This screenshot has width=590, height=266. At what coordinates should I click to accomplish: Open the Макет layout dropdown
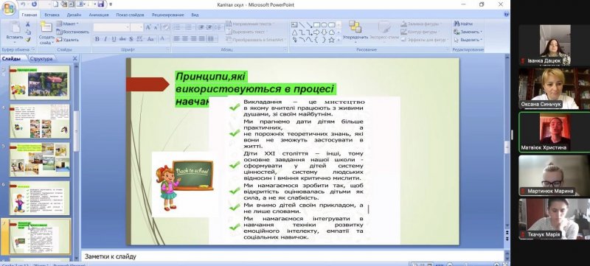pyautogui.click(x=67, y=24)
